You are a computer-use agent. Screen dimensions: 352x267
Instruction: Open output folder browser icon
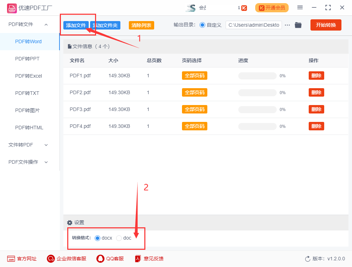click(x=298, y=25)
